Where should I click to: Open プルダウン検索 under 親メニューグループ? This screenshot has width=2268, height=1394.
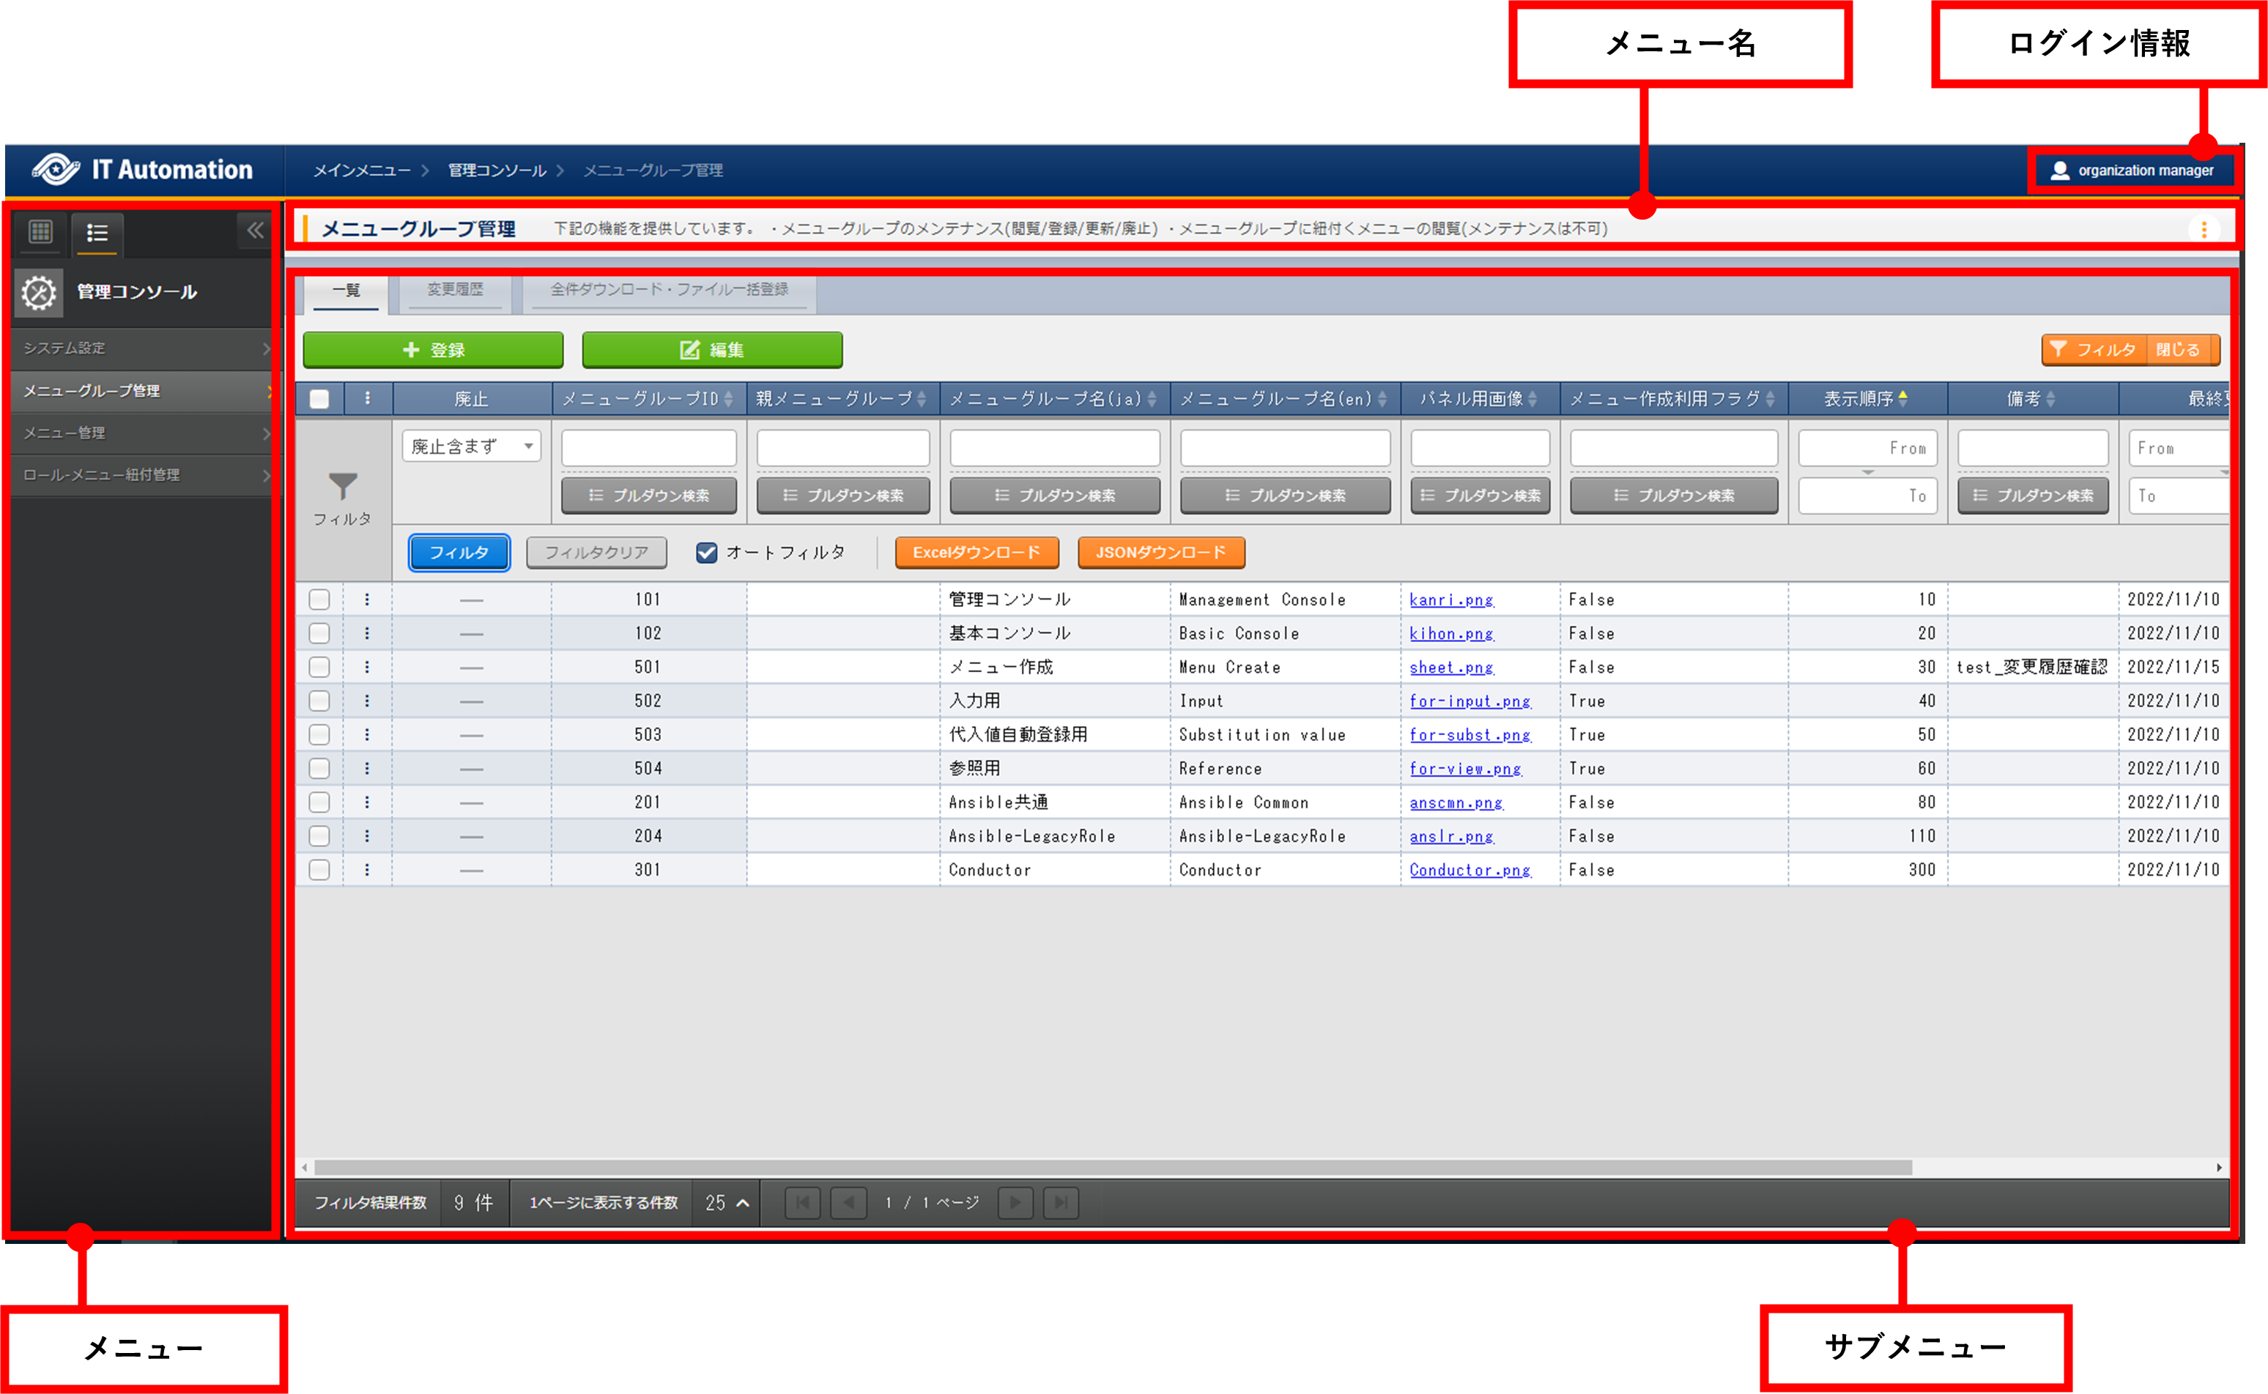(843, 495)
